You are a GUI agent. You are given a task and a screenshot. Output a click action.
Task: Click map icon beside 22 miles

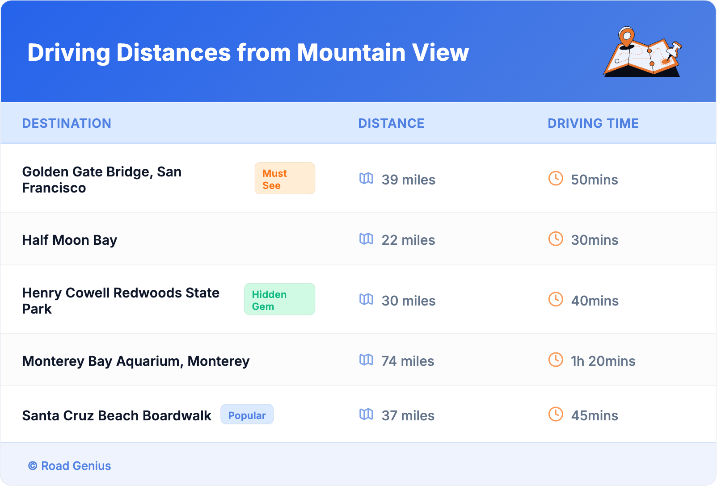tap(366, 239)
